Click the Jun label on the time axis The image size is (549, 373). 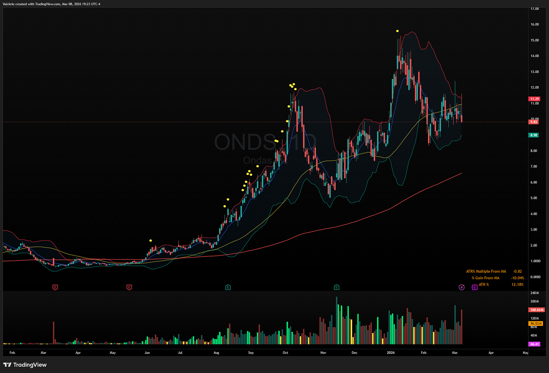click(147, 353)
